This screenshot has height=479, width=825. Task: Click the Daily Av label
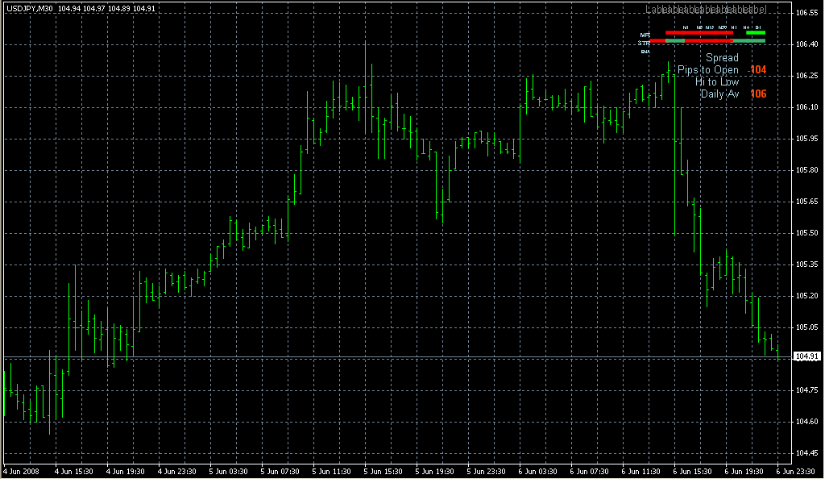pyautogui.click(x=719, y=94)
